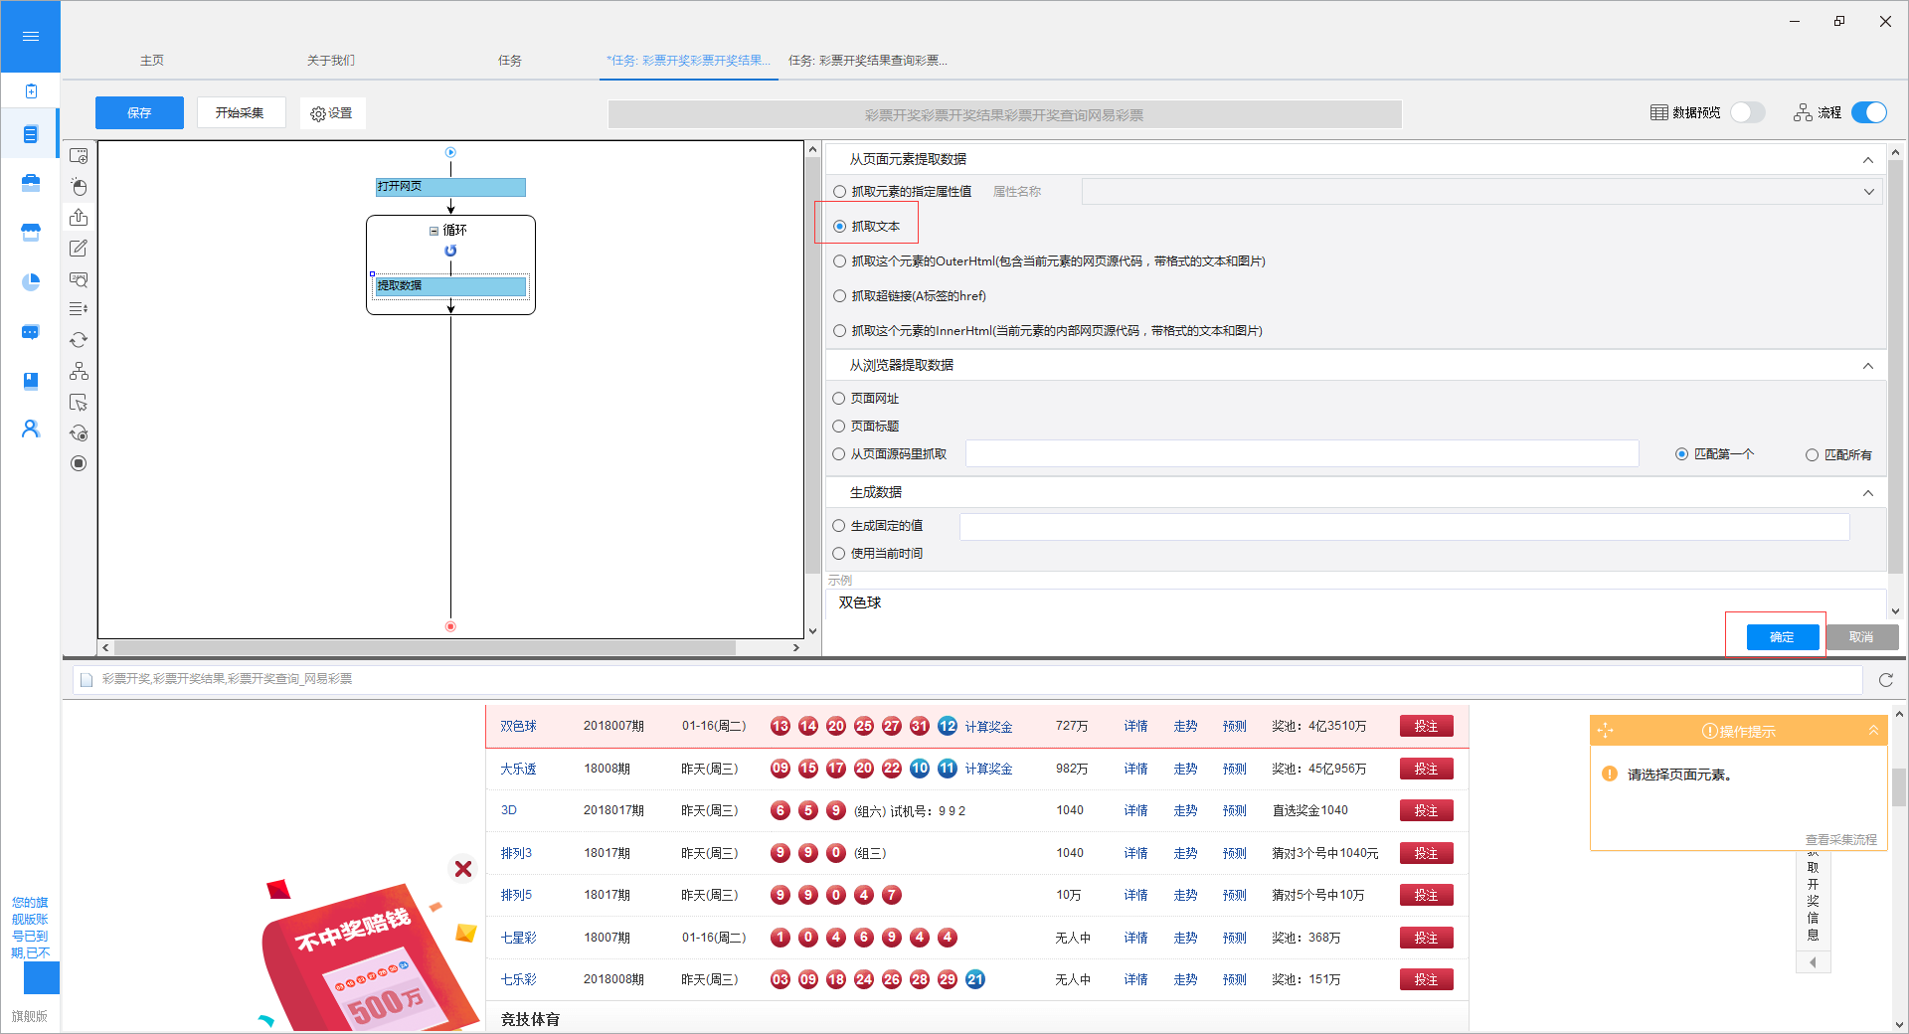Viewport: 1909px width, 1034px height.
Task: Click the refresh icon beside the page title bar
Action: (1885, 680)
